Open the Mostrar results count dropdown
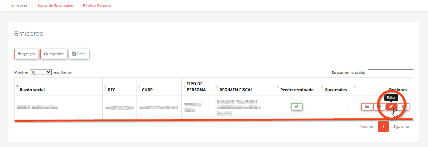This screenshot has height=147, width=428. [x=41, y=72]
